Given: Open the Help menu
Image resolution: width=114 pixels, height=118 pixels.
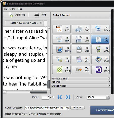Looking at the screenshot, I should point(20,9).
